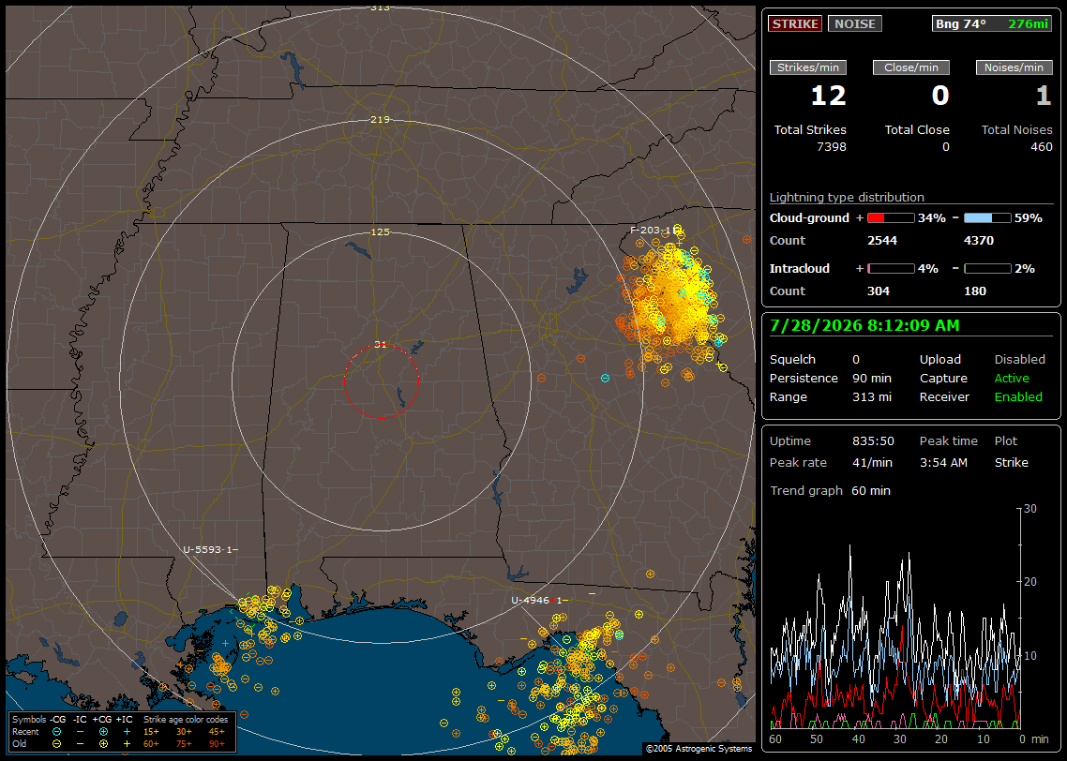
Task: Click the intracloud count 304
Action: (878, 291)
